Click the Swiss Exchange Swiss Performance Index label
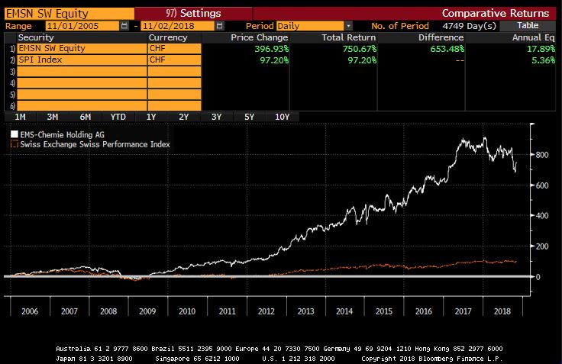 coord(95,144)
